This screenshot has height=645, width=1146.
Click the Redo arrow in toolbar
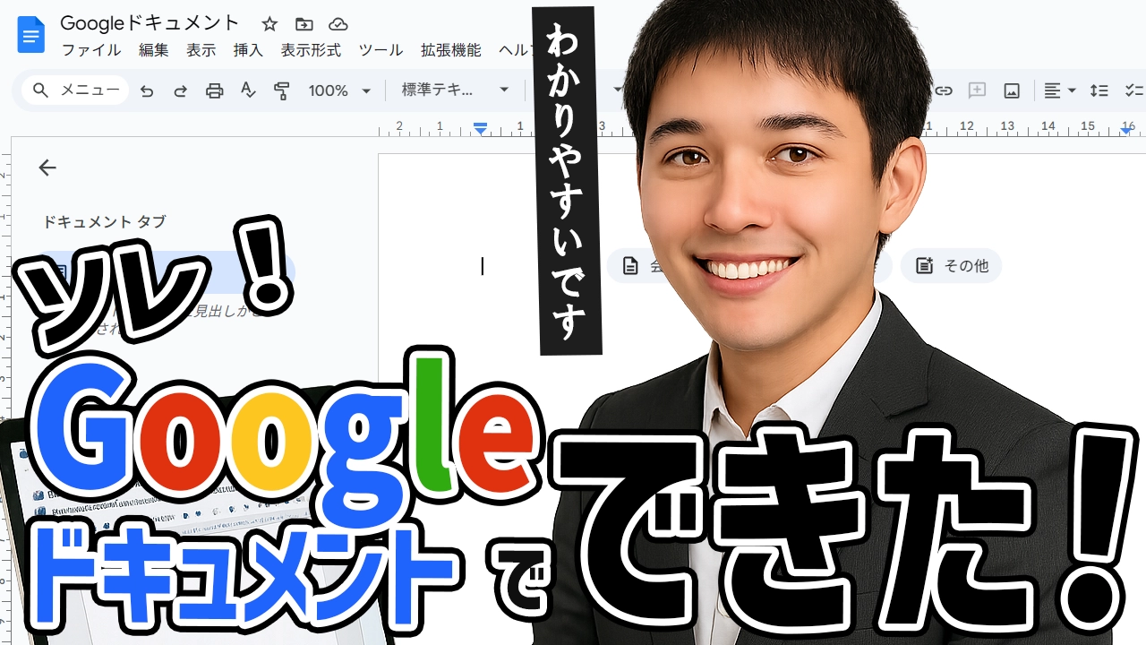tap(180, 90)
